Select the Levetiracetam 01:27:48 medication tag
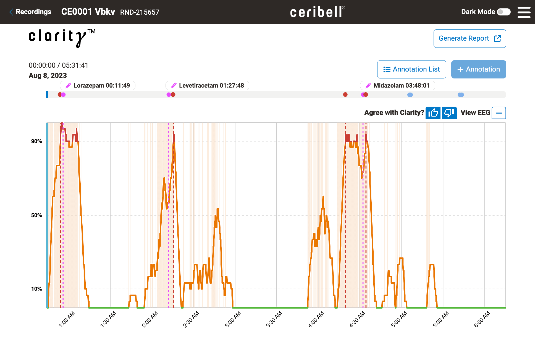 207,86
